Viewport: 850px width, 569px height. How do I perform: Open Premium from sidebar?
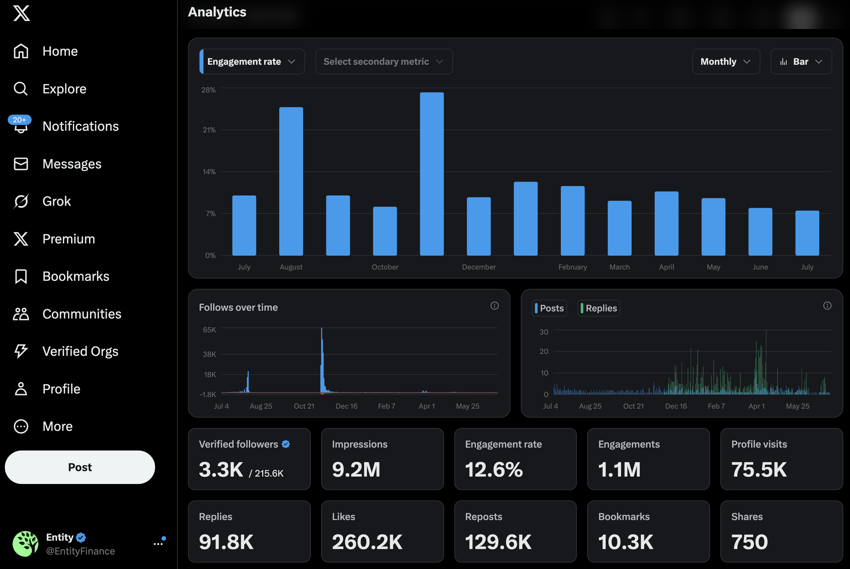click(x=69, y=239)
